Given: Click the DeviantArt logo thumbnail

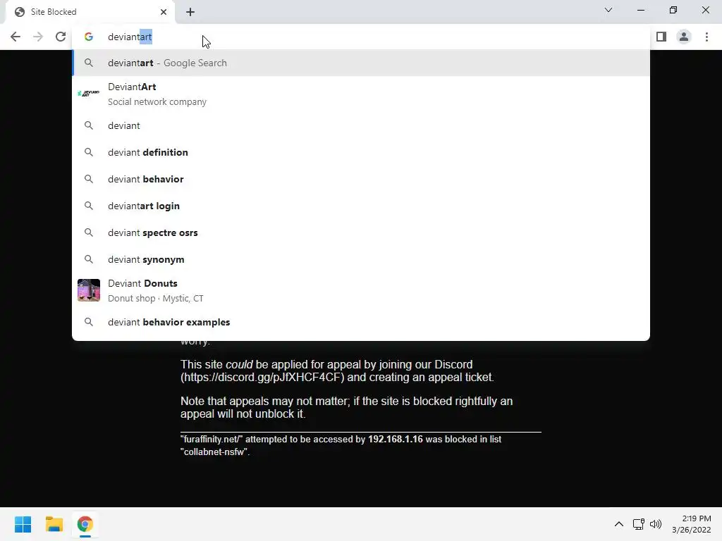Looking at the screenshot, I should (89, 94).
